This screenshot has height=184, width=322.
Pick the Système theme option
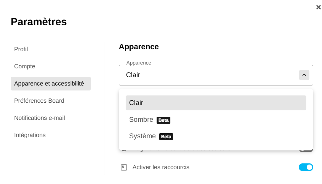click(x=142, y=136)
